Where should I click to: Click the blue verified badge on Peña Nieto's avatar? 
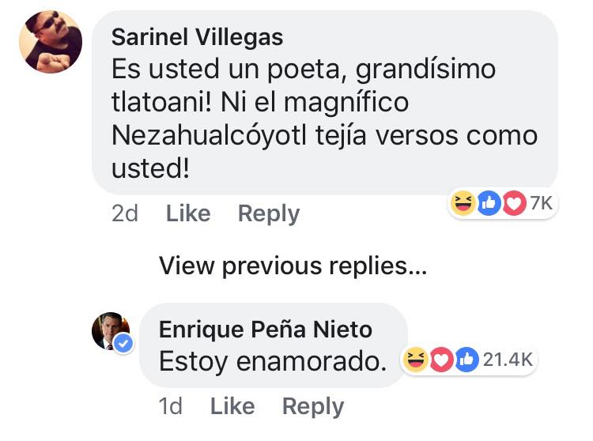123,344
